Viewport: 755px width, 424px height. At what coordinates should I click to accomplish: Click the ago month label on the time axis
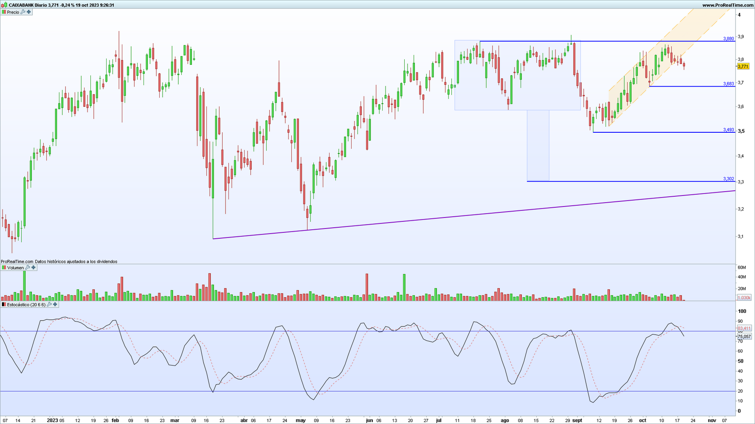tap(504, 421)
